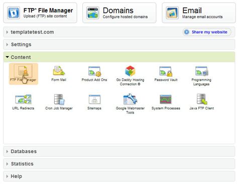Expand the templatetest.com section arrow
The width and height of the screenshot is (238, 184).
pos(7,32)
